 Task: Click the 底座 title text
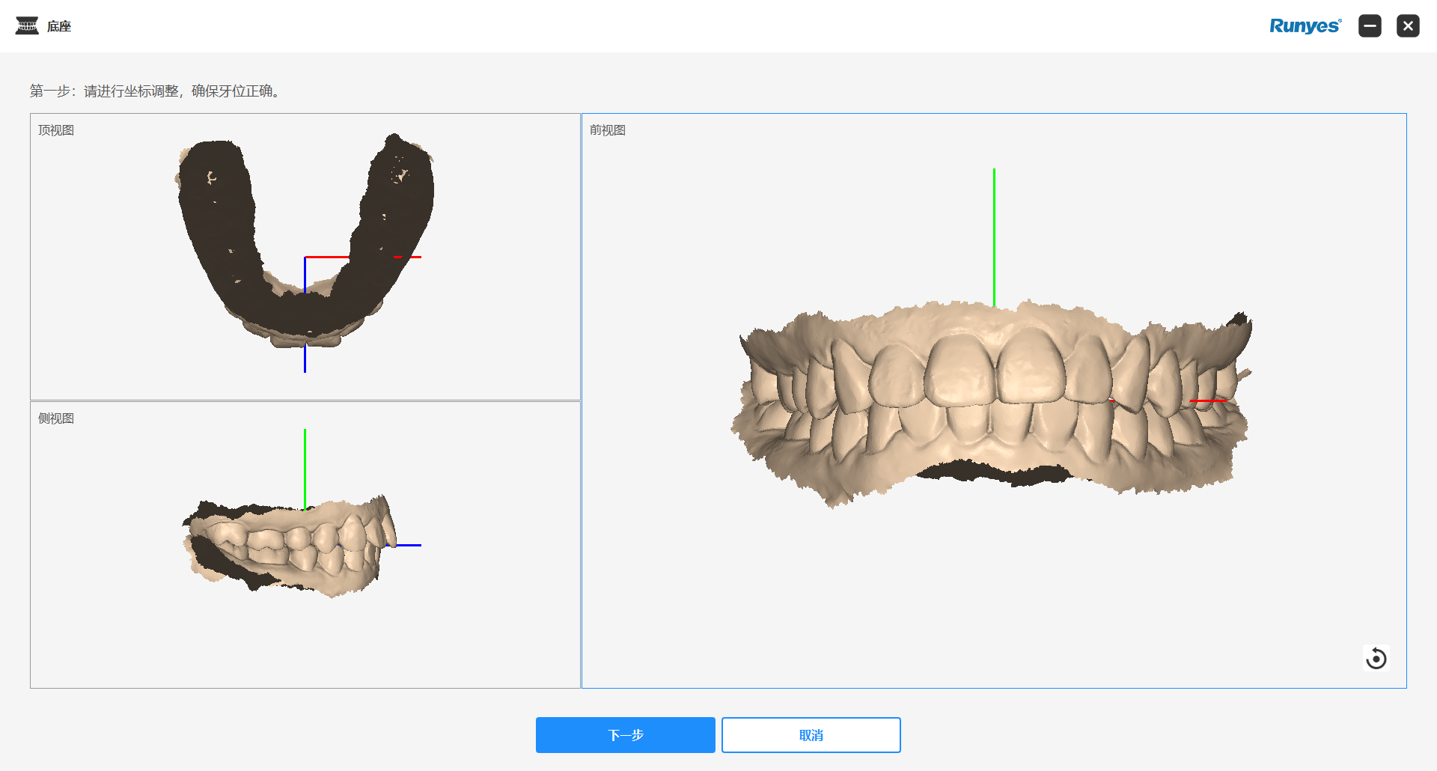point(59,27)
